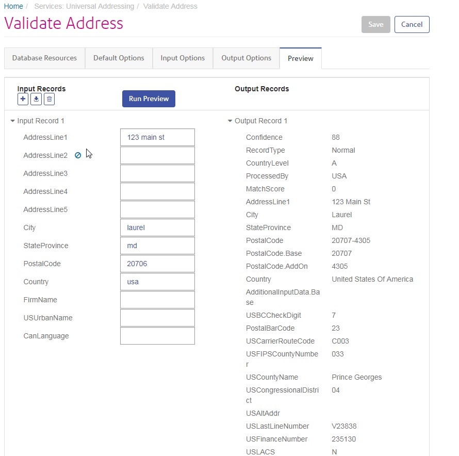Click the Country field containing usa
The width and height of the screenshot is (459, 456).
(x=157, y=281)
